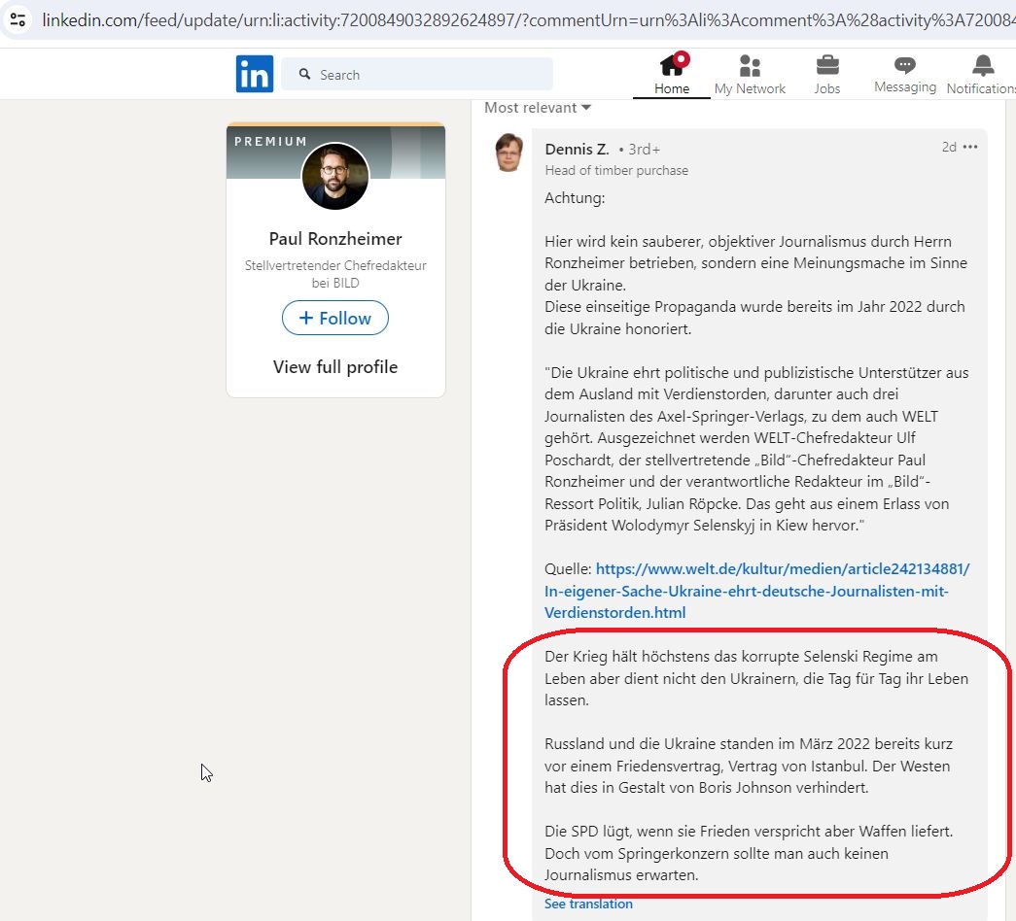Viewport: 1016px width, 921px height.
Task: Click the "Achtung:" comment line
Action: click(x=574, y=198)
